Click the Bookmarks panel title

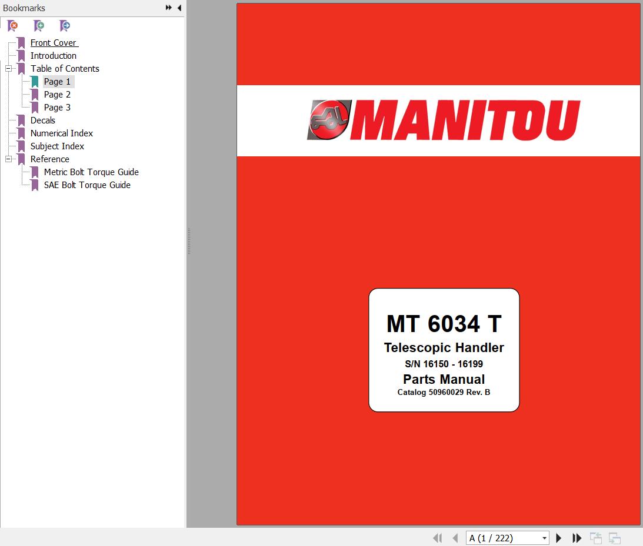tap(24, 8)
